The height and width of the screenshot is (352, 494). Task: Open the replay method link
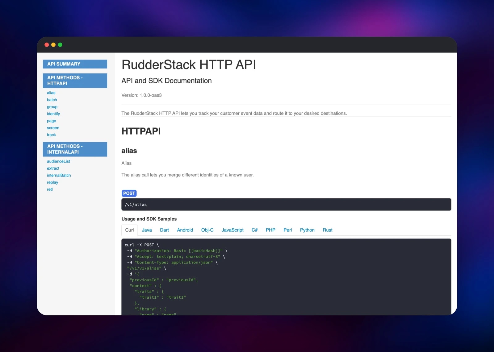(52, 182)
